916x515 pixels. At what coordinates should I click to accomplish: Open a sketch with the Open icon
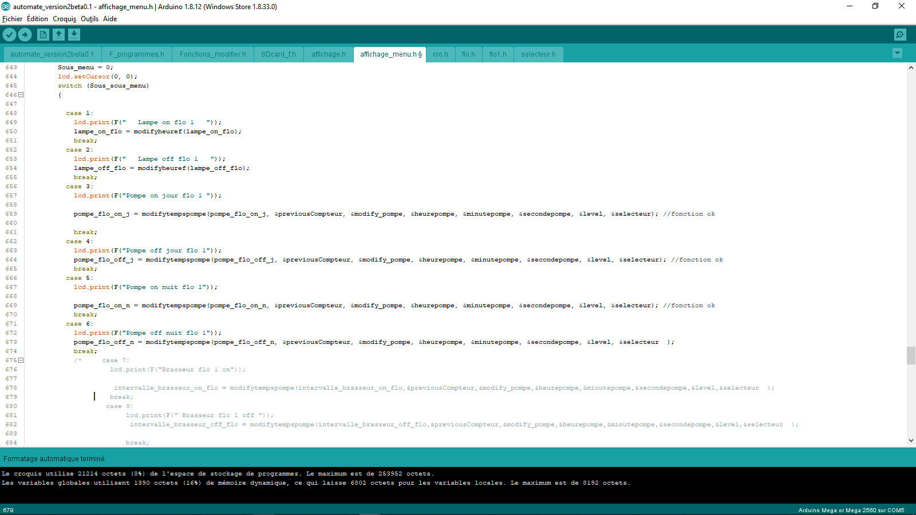[x=58, y=35]
